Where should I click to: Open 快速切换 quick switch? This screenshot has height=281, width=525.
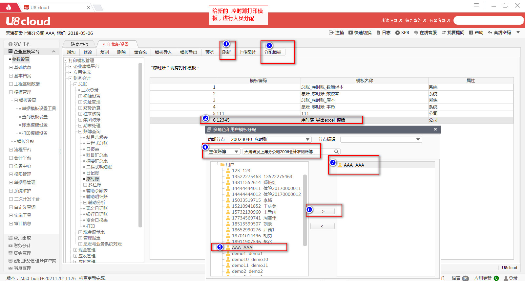point(350,33)
